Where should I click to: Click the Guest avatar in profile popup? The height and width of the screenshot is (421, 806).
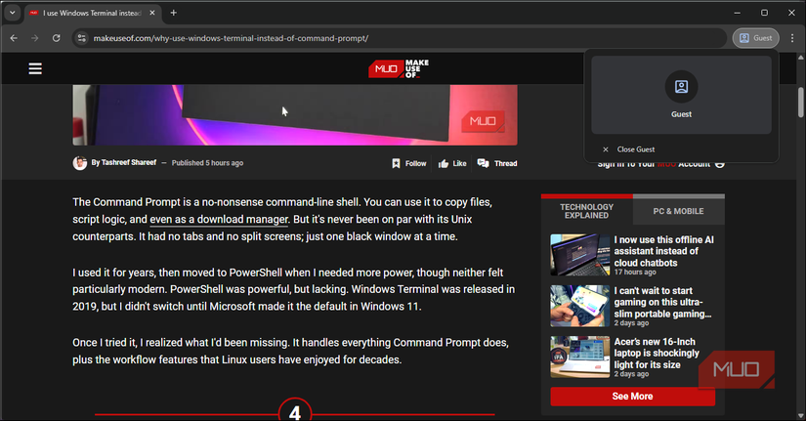(x=681, y=86)
